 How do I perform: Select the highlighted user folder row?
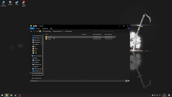click(80, 37)
